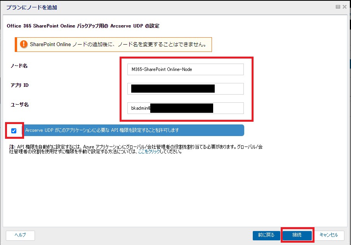351x245 pixels.
Task: Click the 接続 button
Action: [297, 235]
